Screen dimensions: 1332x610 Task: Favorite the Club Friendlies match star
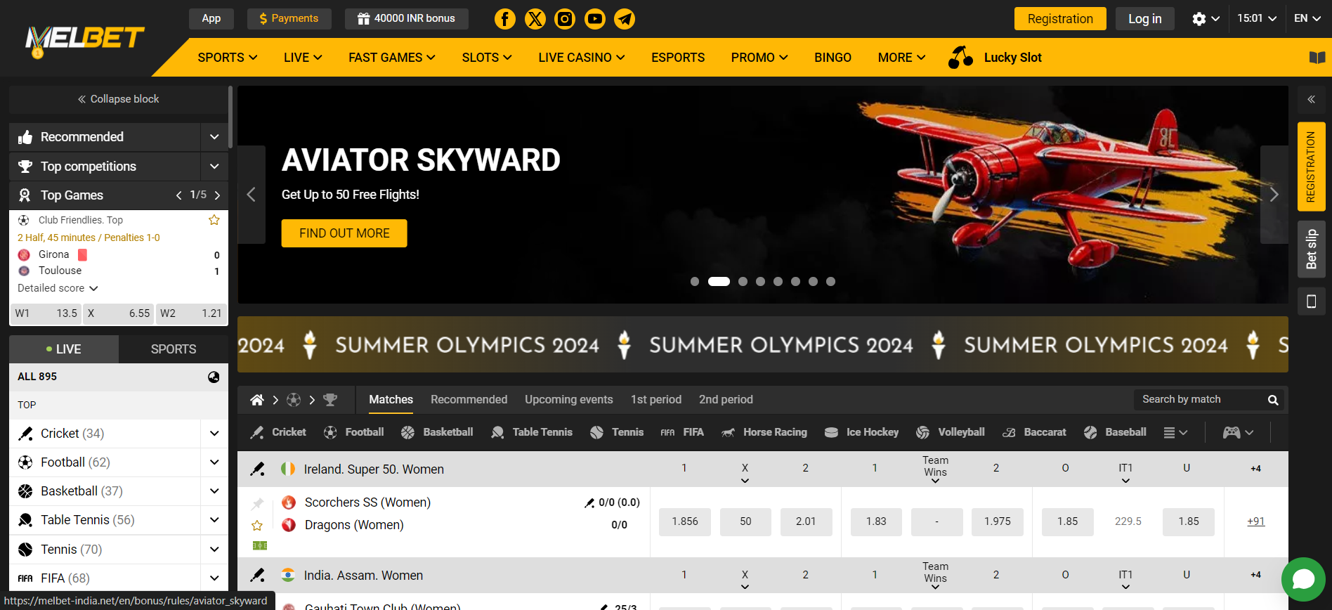(x=214, y=220)
